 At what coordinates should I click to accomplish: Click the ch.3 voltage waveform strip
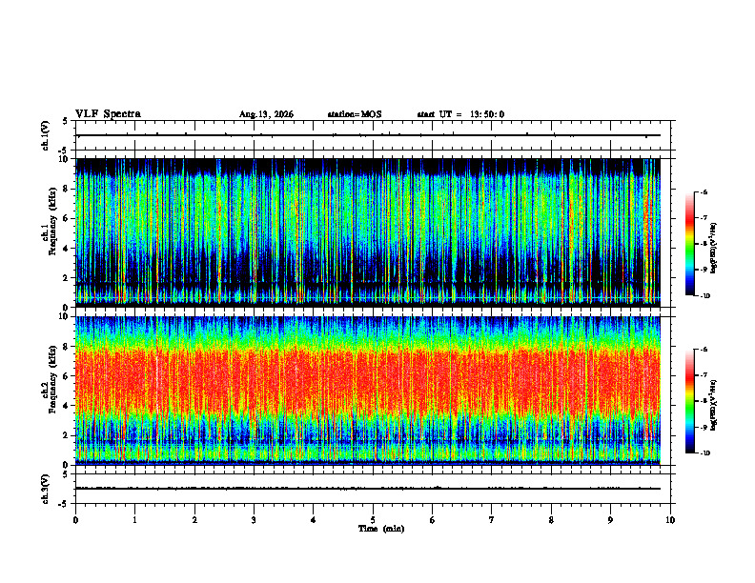click(x=373, y=489)
